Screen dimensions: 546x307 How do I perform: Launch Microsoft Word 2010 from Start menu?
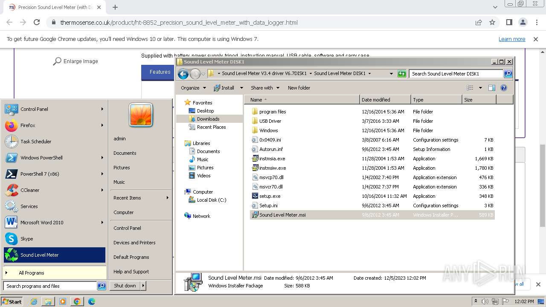click(55, 223)
